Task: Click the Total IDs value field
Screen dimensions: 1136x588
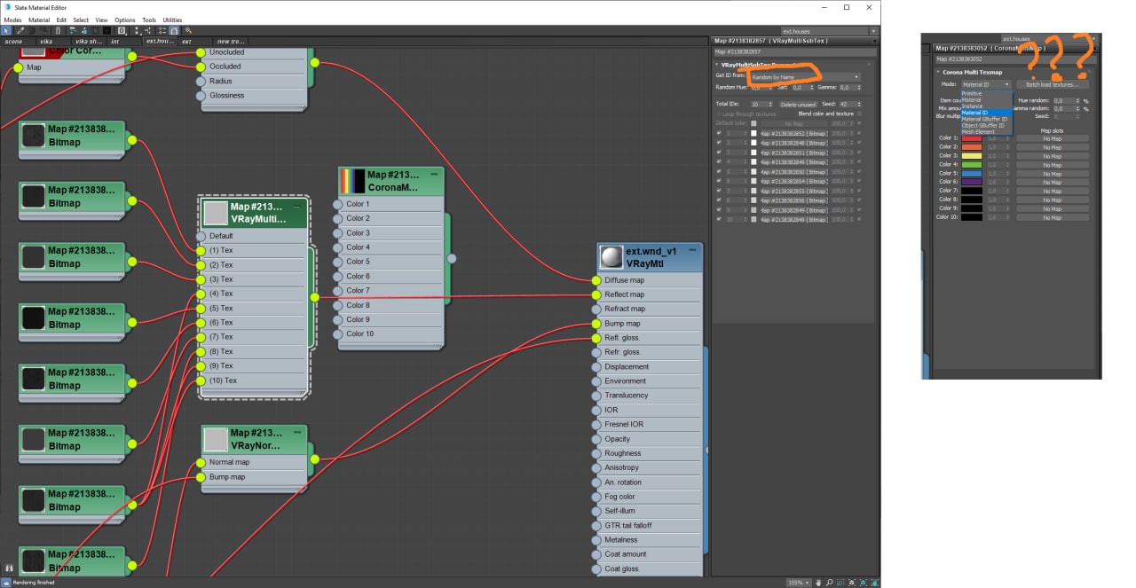Action: click(760, 104)
